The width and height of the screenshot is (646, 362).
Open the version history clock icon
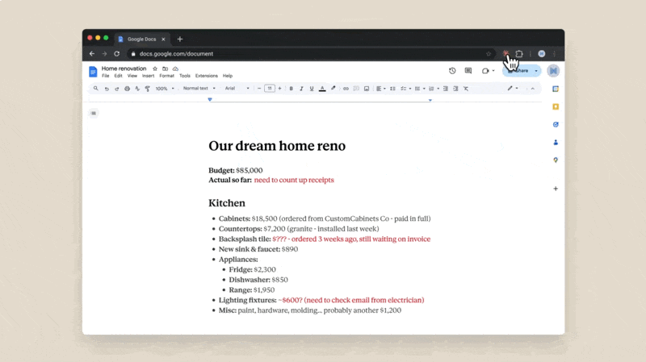[452, 71]
